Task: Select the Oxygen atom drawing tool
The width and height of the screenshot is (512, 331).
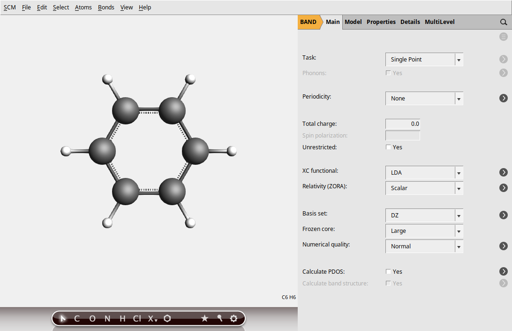Action: click(x=92, y=318)
